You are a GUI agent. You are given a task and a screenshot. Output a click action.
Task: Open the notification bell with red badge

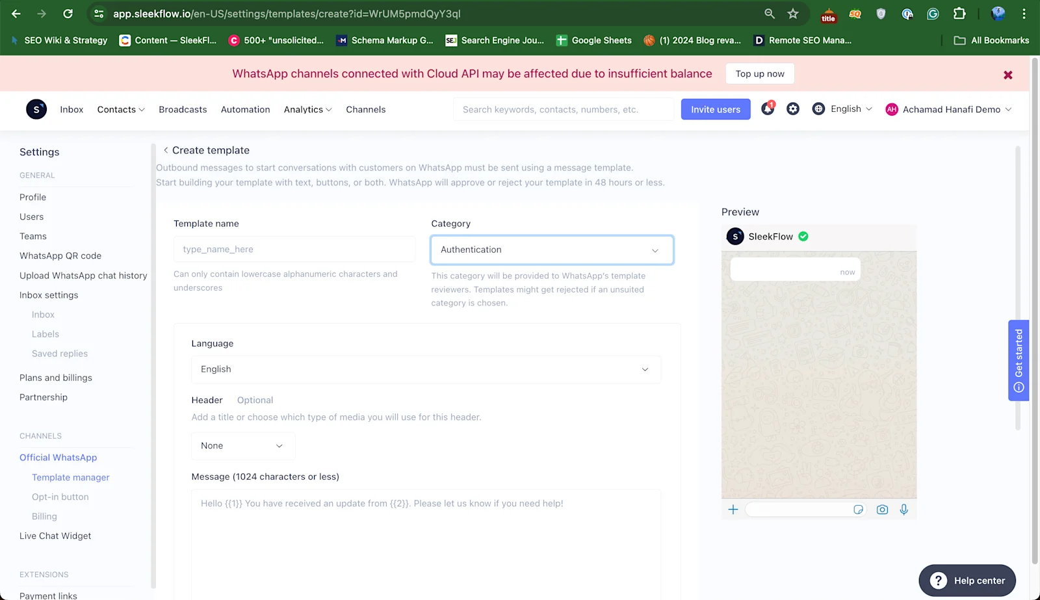[x=768, y=109]
